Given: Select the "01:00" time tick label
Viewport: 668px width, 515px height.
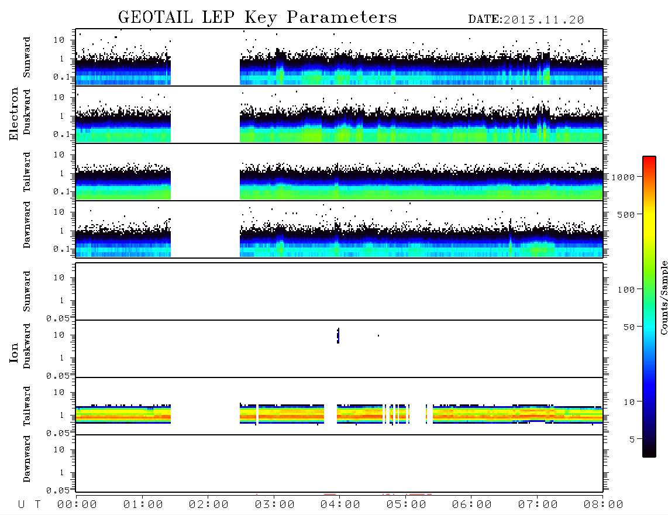Looking at the screenshot, I should (x=143, y=505).
